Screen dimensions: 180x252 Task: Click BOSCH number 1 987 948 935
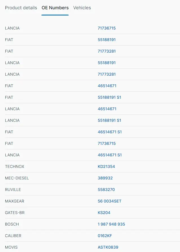pos(111,224)
